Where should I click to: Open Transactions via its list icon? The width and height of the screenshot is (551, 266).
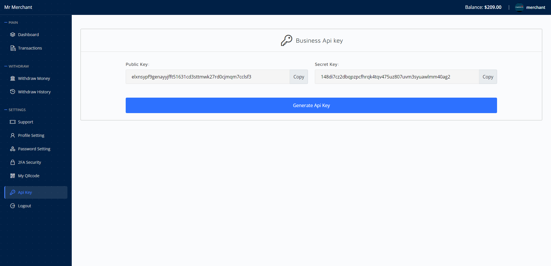click(13, 48)
